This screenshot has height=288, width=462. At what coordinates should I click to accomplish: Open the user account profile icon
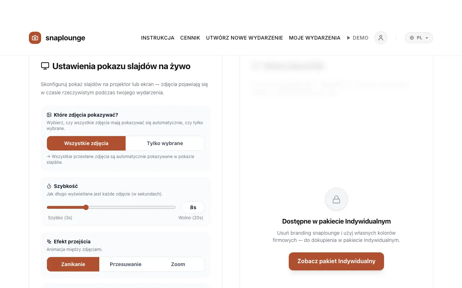point(381,38)
